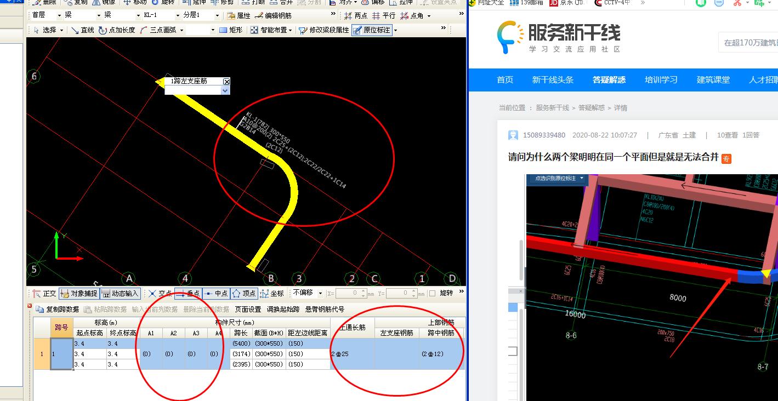Pick the 三点画弧 arc tool
This screenshot has height=401, width=778.
(x=158, y=30)
